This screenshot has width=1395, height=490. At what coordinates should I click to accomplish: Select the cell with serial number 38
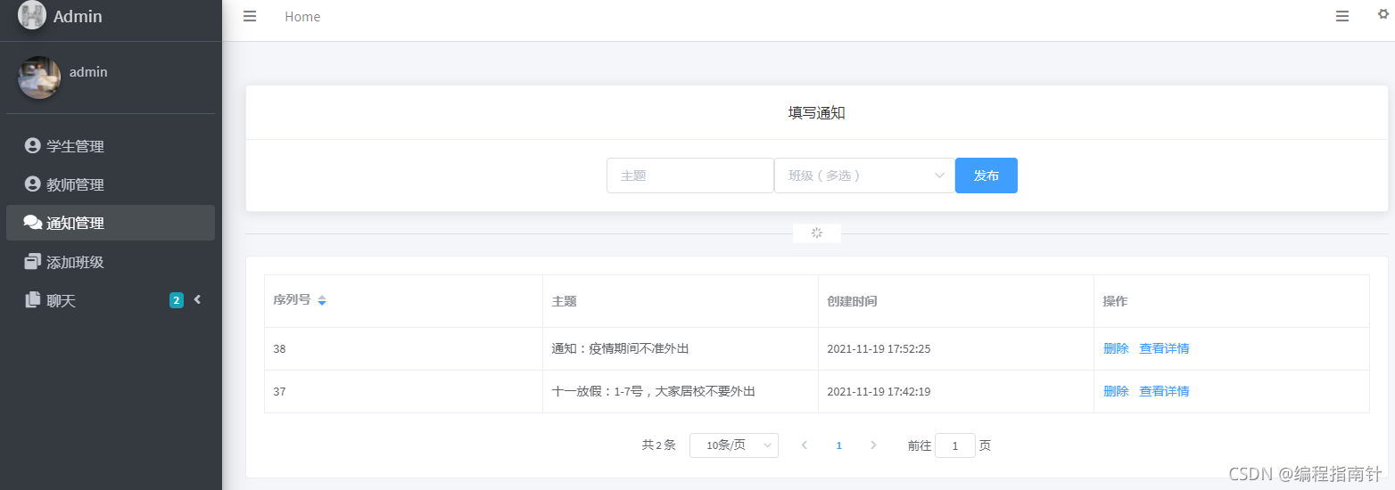coord(403,348)
